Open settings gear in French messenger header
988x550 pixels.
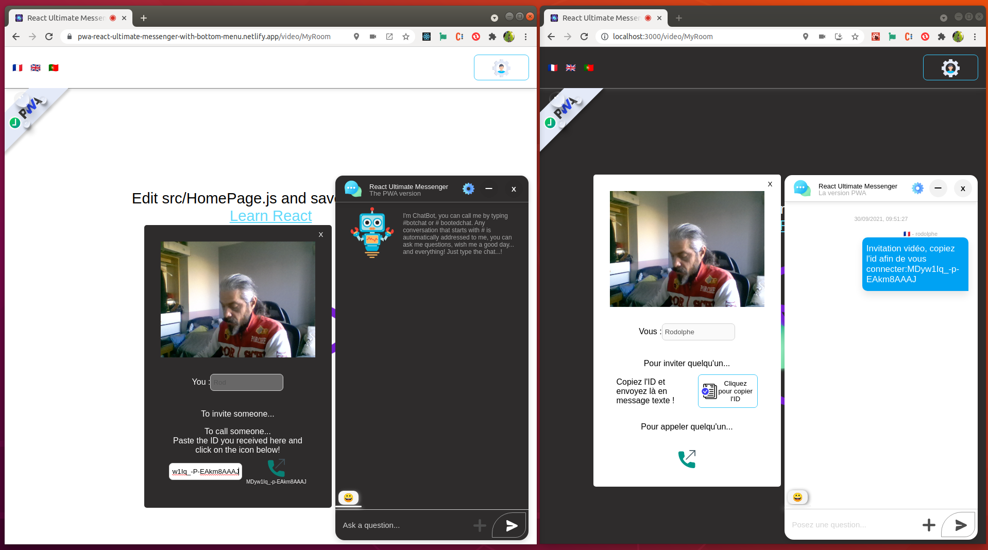[x=917, y=188]
